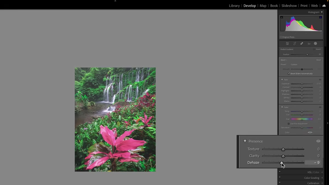Uncheck Reset Sliders Automatically
Viewport: 329px width, 185px height.
click(x=289, y=74)
